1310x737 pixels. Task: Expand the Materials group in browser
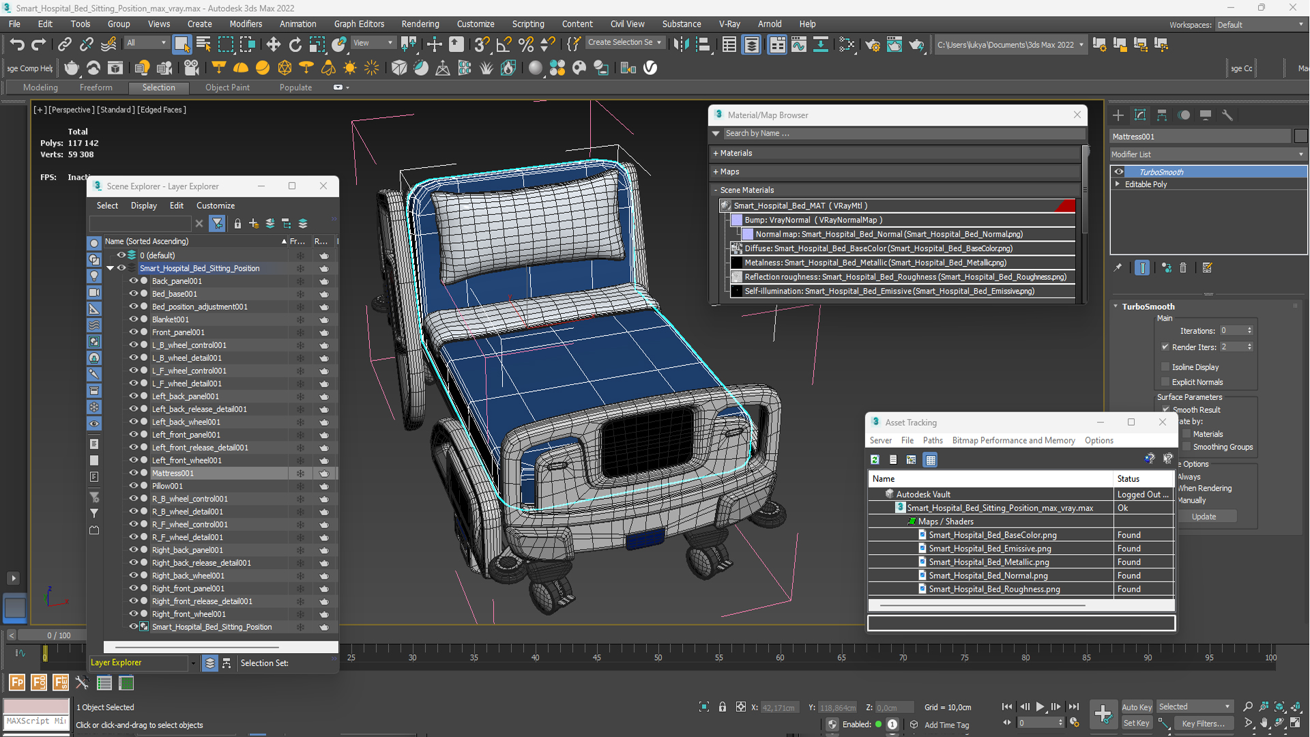tap(716, 153)
